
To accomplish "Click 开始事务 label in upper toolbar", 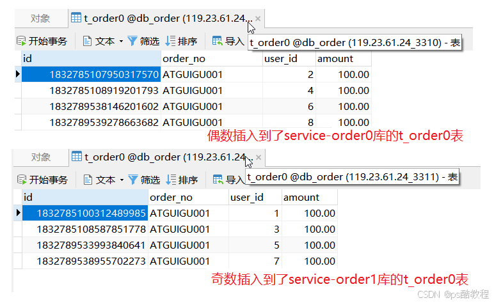I will click(48, 41).
